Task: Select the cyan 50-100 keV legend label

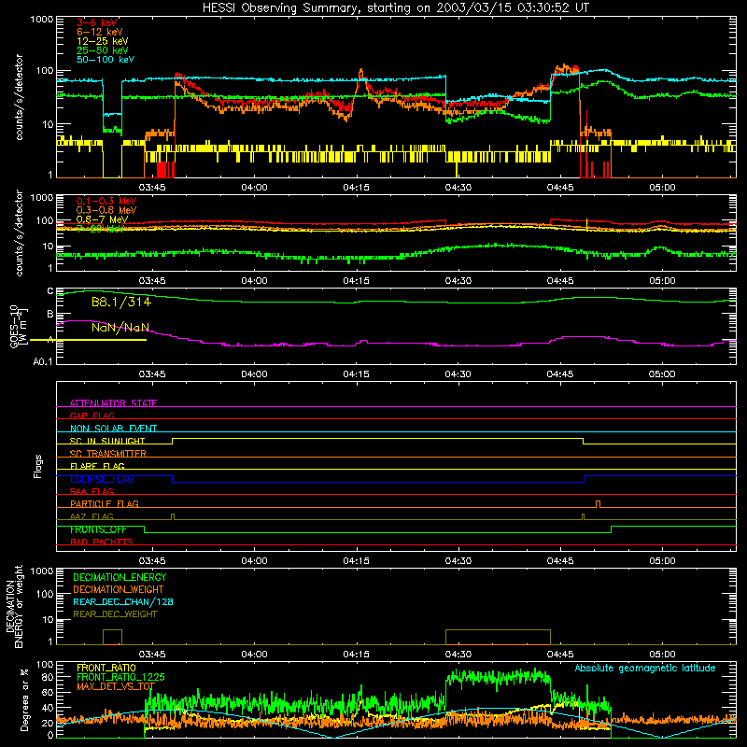Action: [106, 60]
